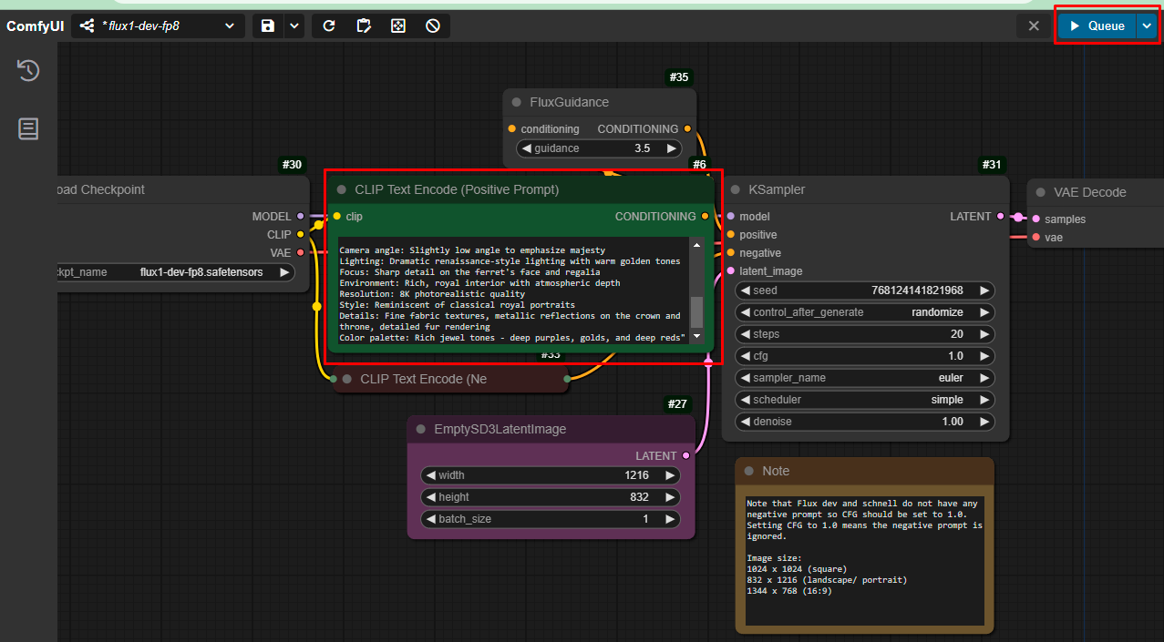
Task: Expand the save options chevron
Action: click(294, 25)
